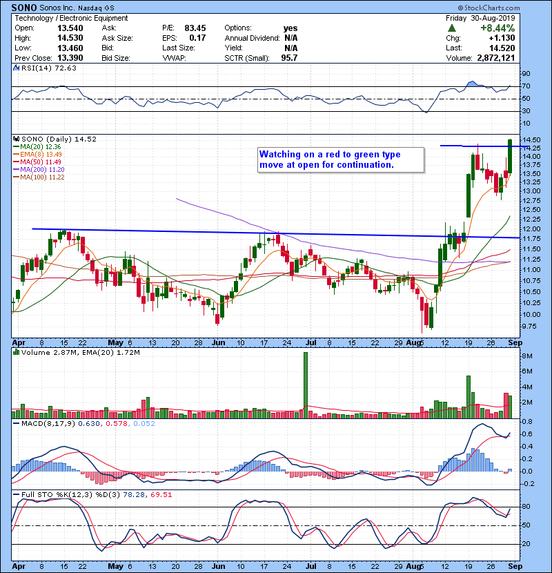Click the green up-arrow change icon
The height and width of the screenshot is (573, 552).
point(451,28)
